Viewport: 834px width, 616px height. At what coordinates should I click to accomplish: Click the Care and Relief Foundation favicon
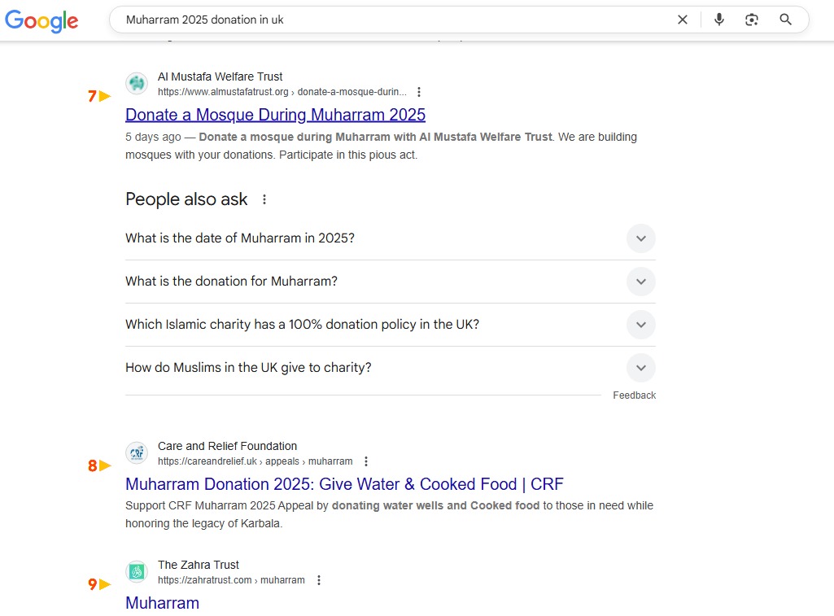(137, 453)
